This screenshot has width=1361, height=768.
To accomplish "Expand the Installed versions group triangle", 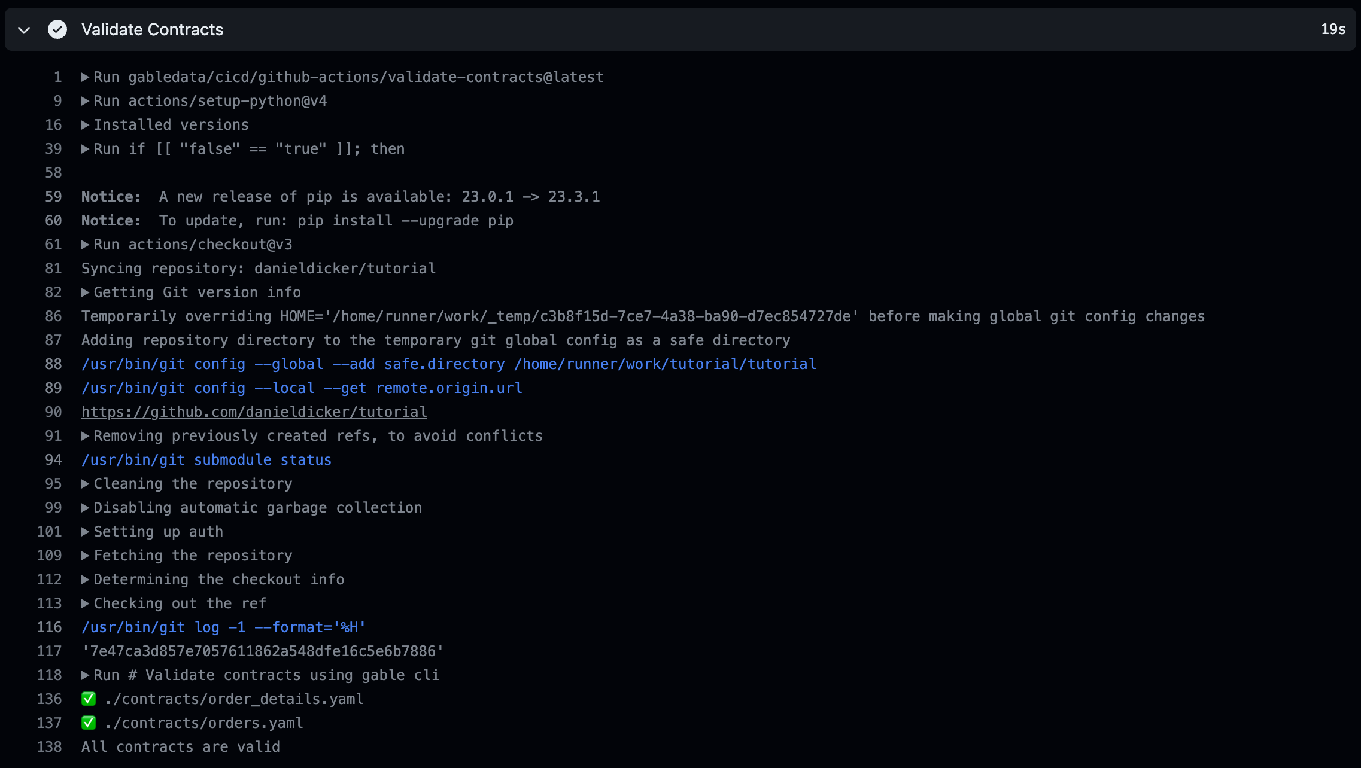I will pyautogui.click(x=85, y=125).
